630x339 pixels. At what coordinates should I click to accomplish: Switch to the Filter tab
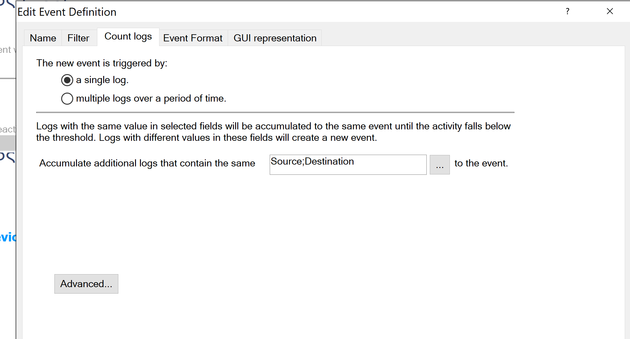coord(78,38)
